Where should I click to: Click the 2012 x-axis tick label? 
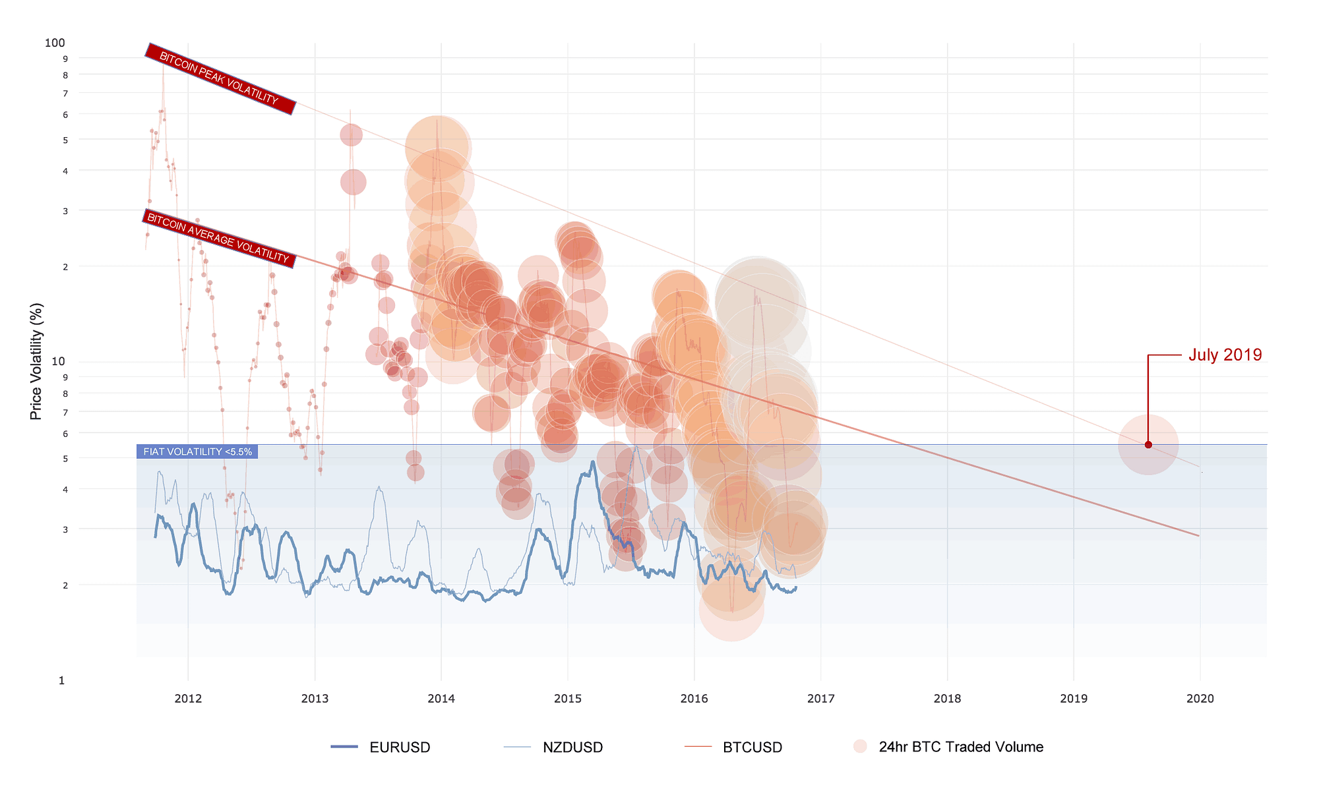(x=188, y=699)
